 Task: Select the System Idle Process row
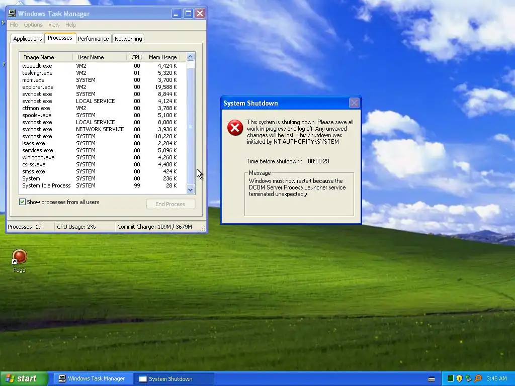pyautogui.click(x=103, y=185)
